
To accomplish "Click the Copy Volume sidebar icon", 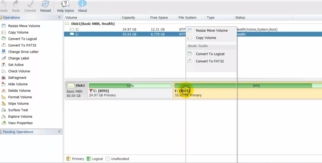I will pyautogui.click(x=4, y=32).
